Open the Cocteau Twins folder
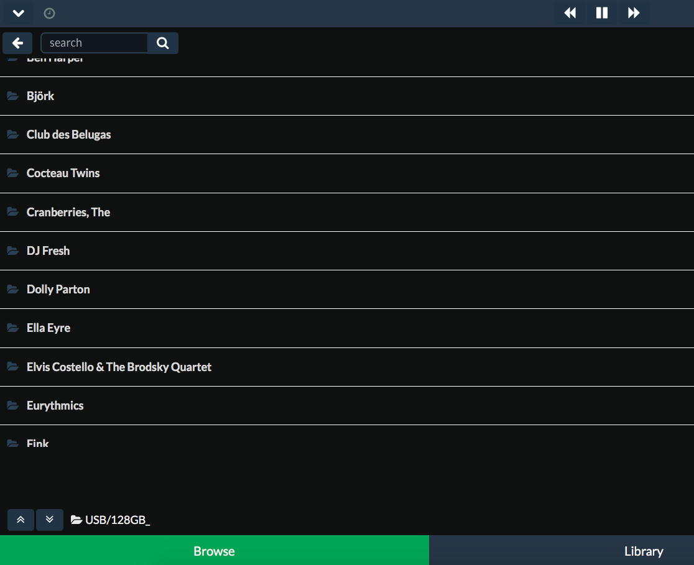 [x=347, y=173]
